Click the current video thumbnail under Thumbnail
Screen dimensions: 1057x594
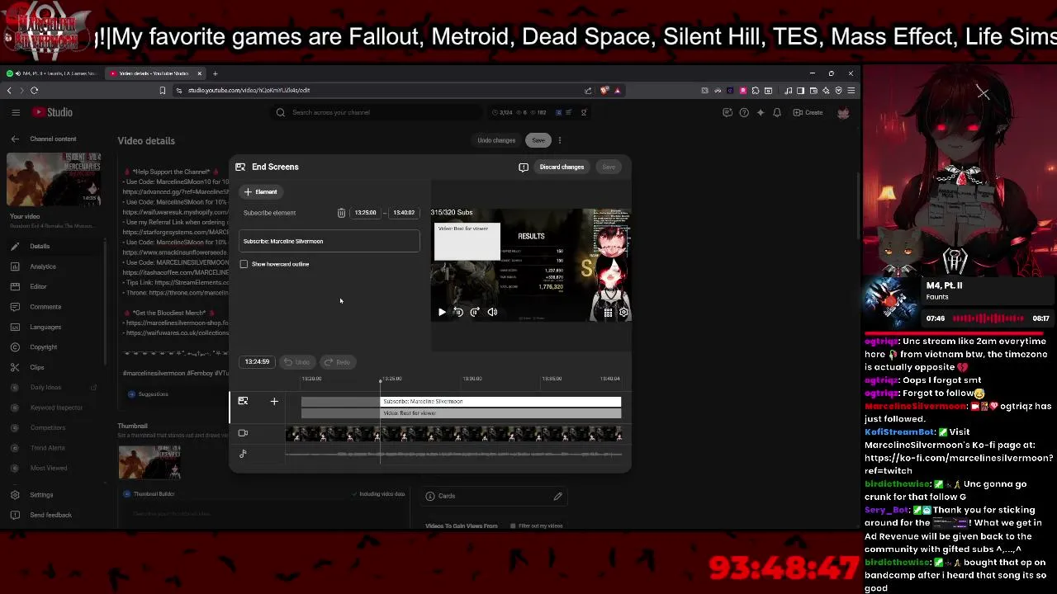[149, 462]
